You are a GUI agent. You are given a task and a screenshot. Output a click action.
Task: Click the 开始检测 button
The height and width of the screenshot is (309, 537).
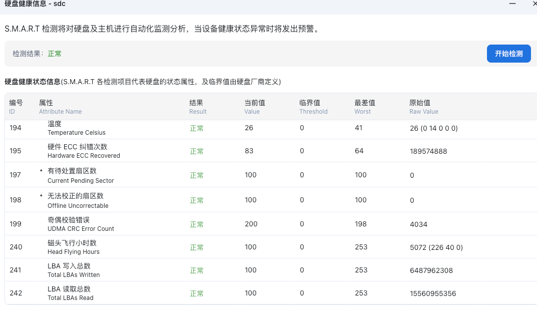coord(508,54)
